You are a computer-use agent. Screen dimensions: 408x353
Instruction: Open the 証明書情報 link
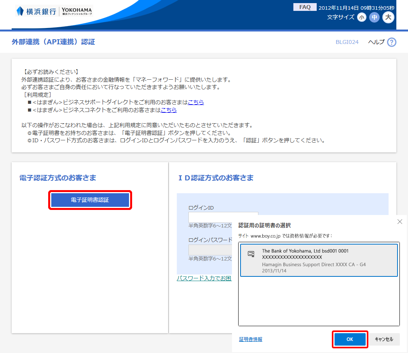pos(251,339)
